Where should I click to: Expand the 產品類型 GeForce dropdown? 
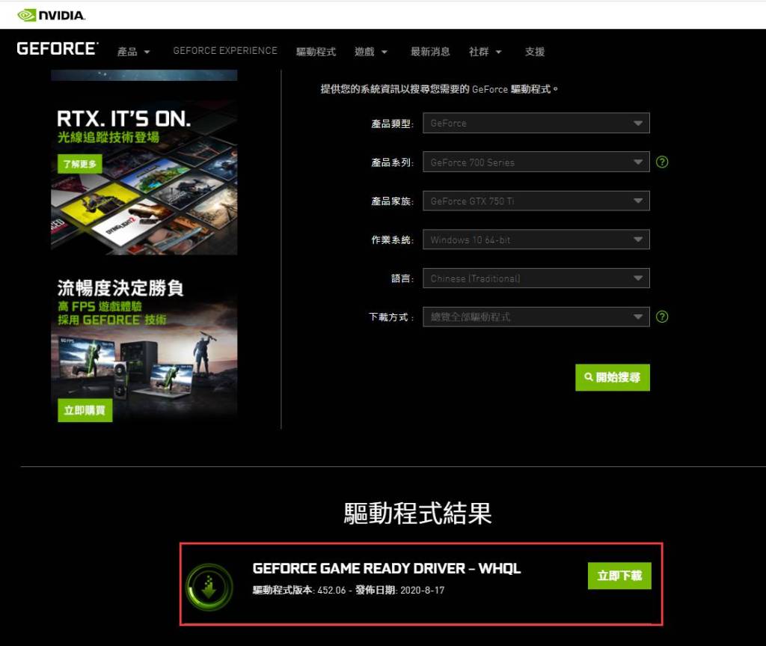pos(536,124)
